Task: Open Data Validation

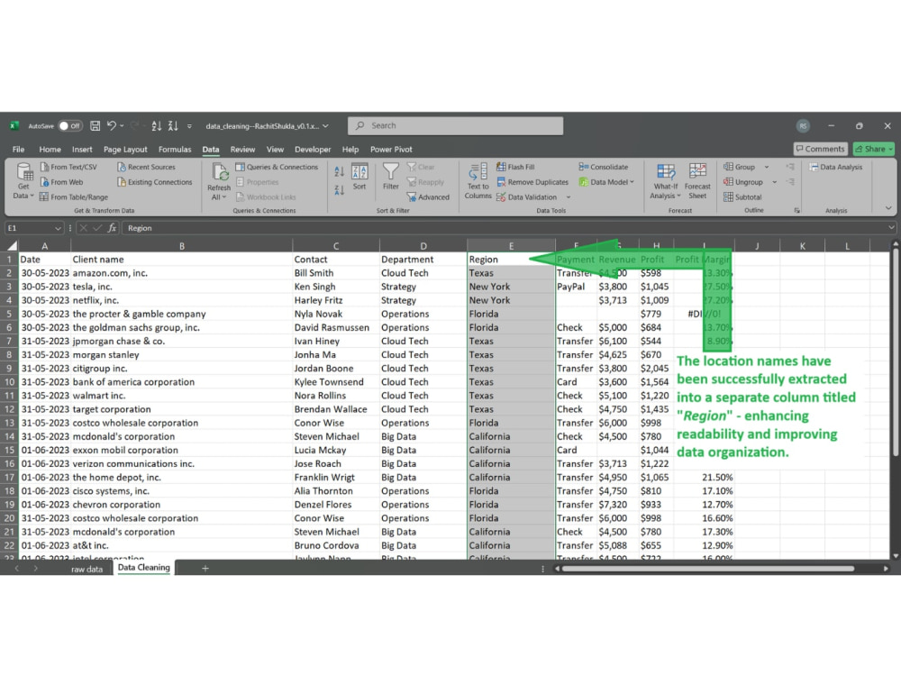Action: click(x=526, y=196)
